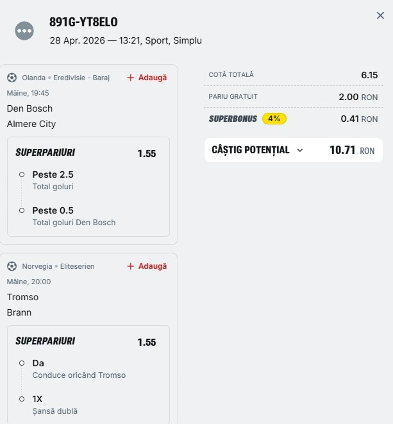393x424 pixels.
Task: Click the red plus icon for Eliteserien match
Action: click(x=131, y=266)
